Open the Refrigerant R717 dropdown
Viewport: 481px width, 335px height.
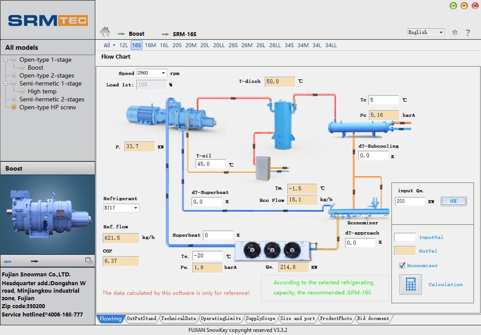tap(135, 208)
